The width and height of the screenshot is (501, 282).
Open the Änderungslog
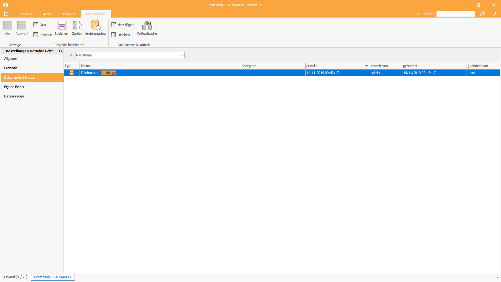[x=96, y=28]
